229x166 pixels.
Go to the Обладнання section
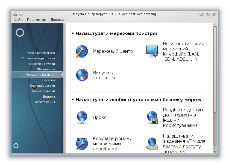(x=46, y=69)
